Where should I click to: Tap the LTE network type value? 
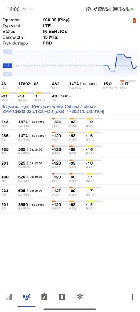(x=47, y=26)
